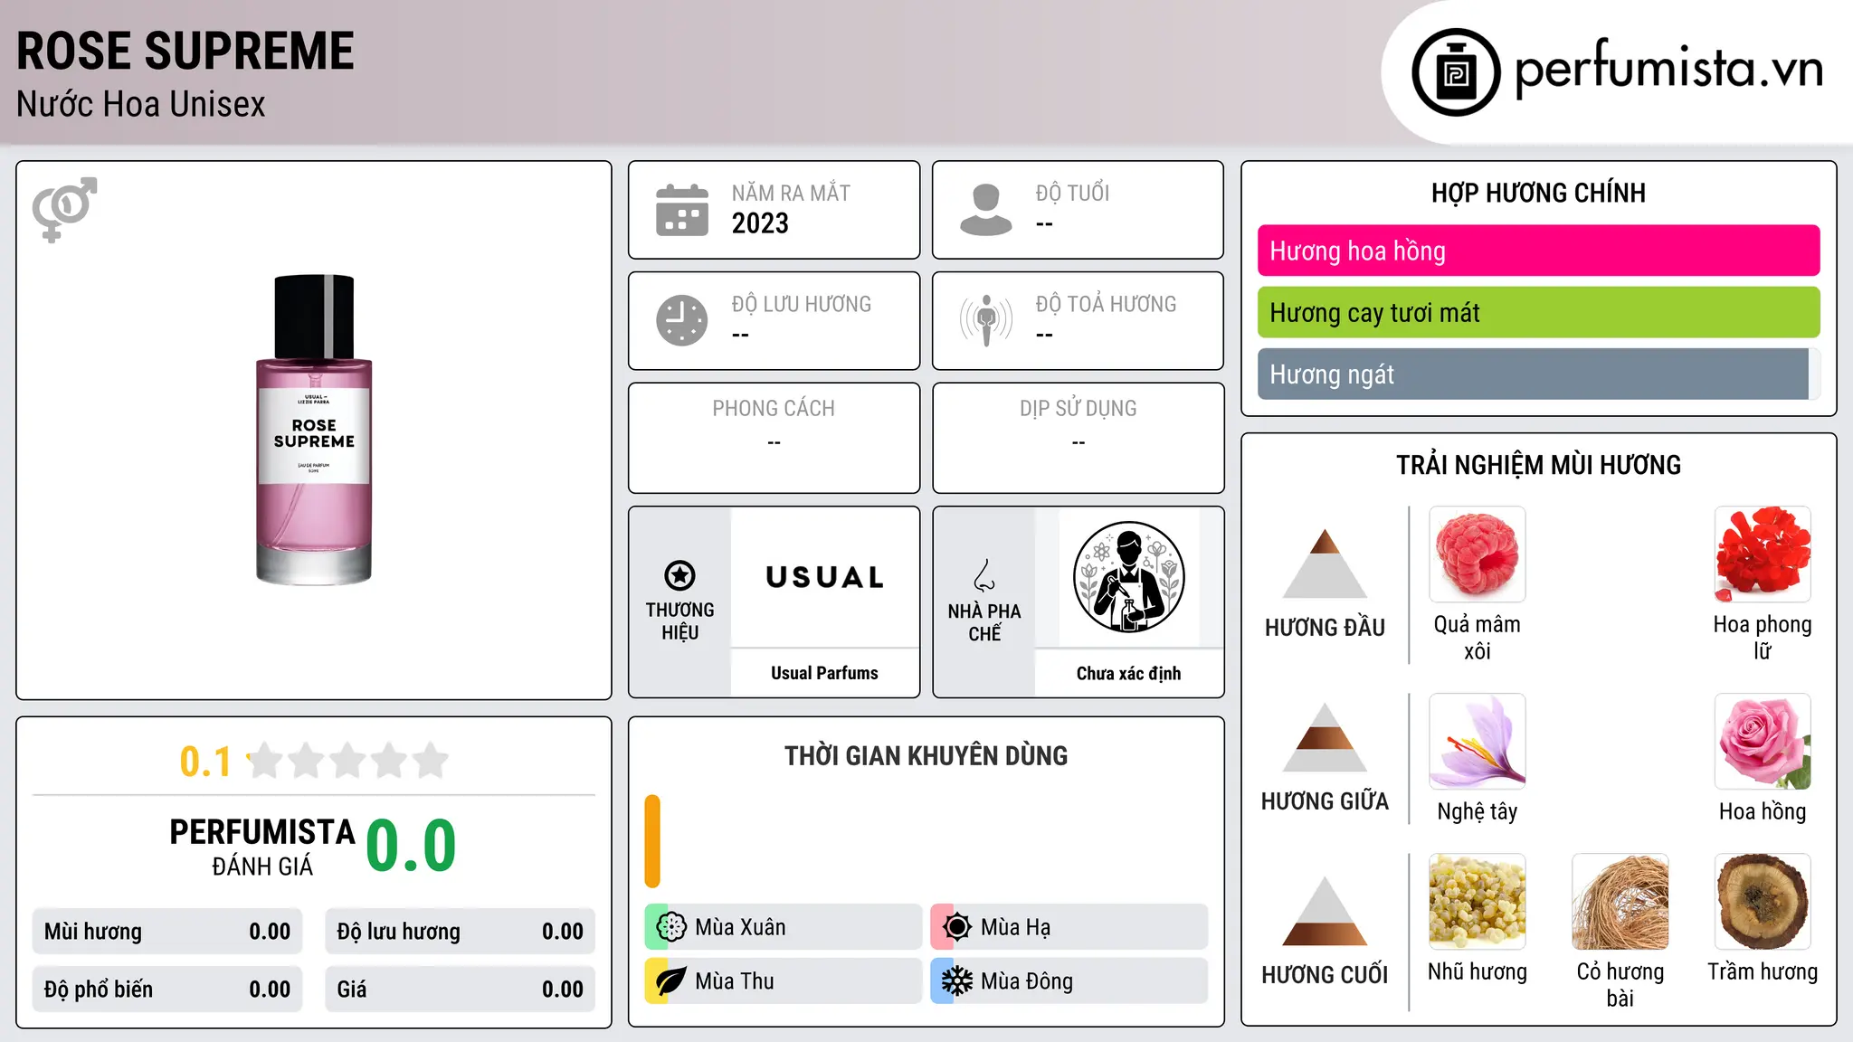Click the Hương giữa pyramid icon
This screenshot has height=1042, width=1853.
1325,737
